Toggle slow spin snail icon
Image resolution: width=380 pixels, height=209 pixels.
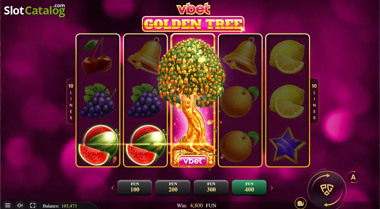300,203
